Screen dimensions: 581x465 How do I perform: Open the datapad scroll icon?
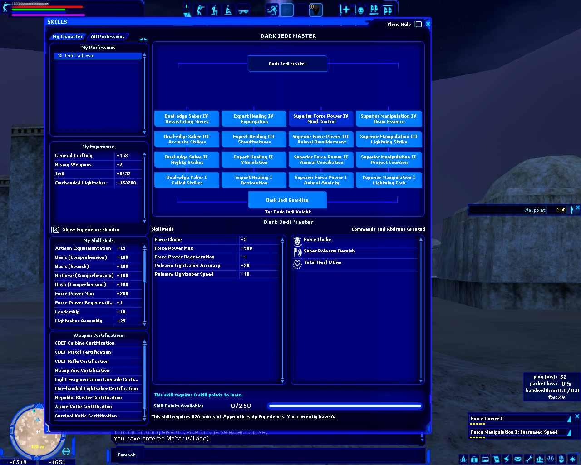click(496, 459)
